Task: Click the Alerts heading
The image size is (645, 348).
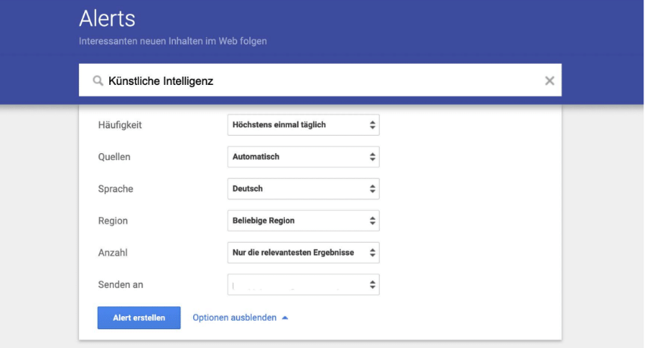Action: click(x=107, y=18)
